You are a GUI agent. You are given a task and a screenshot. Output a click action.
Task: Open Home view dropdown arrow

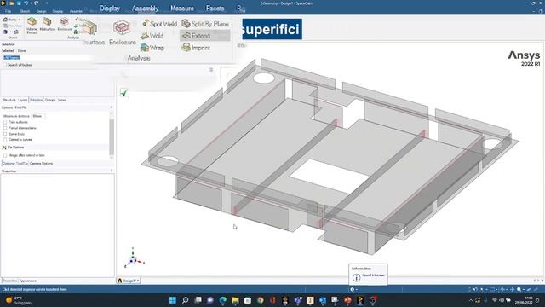point(19,20)
